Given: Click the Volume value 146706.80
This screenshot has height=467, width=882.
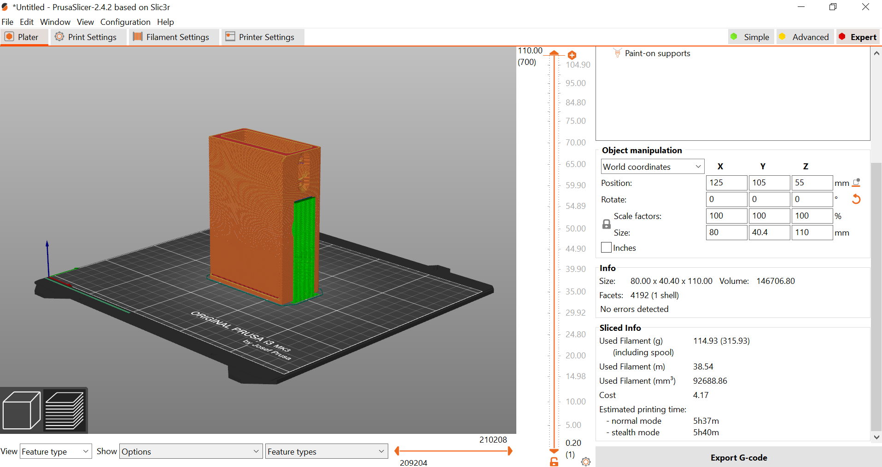Looking at the screenshot, I should pos(776,281).
